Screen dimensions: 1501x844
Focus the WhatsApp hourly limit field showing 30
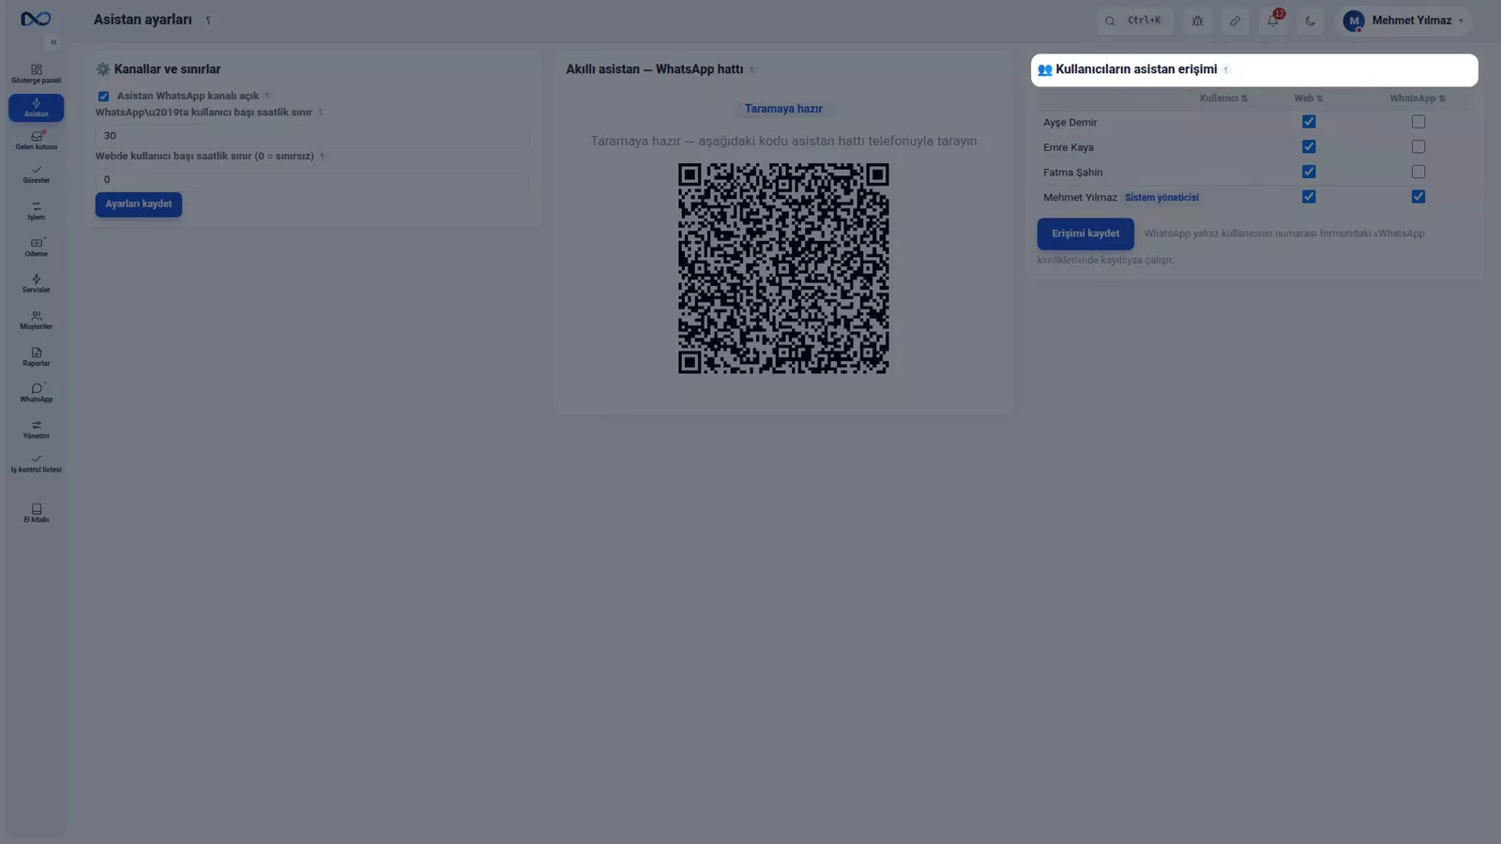click(x=312, y=136)
